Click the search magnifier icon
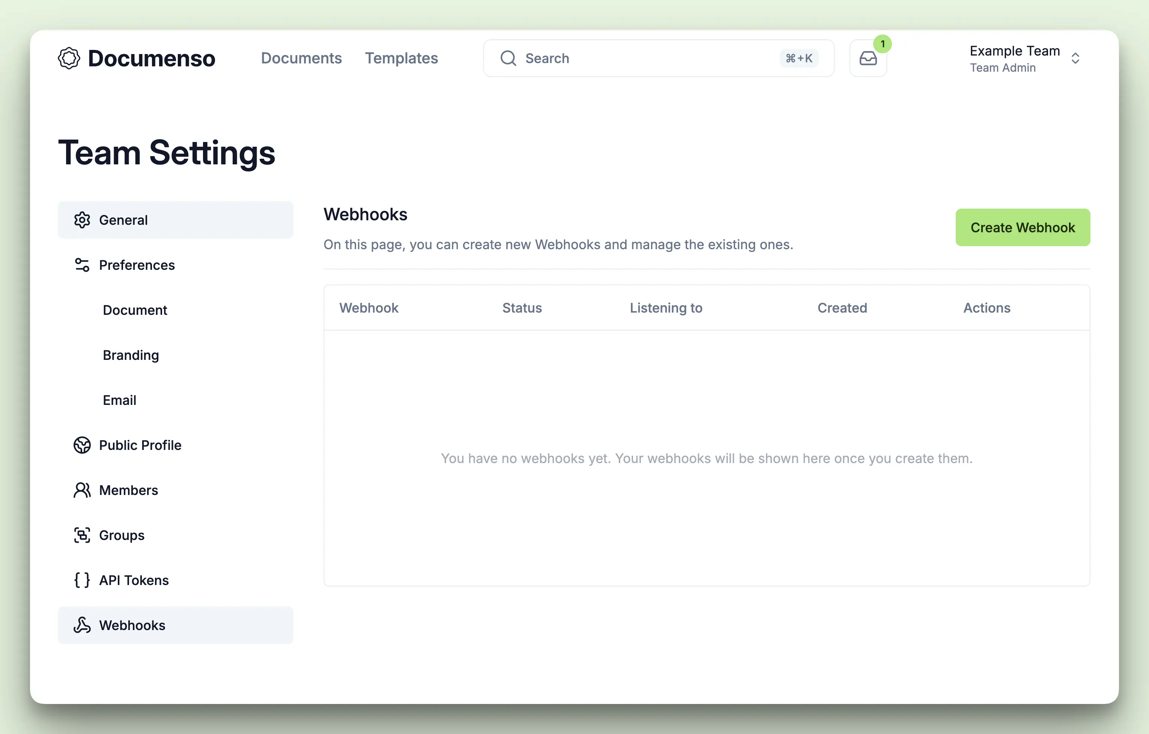1149x734 pixels. (508, 58)
